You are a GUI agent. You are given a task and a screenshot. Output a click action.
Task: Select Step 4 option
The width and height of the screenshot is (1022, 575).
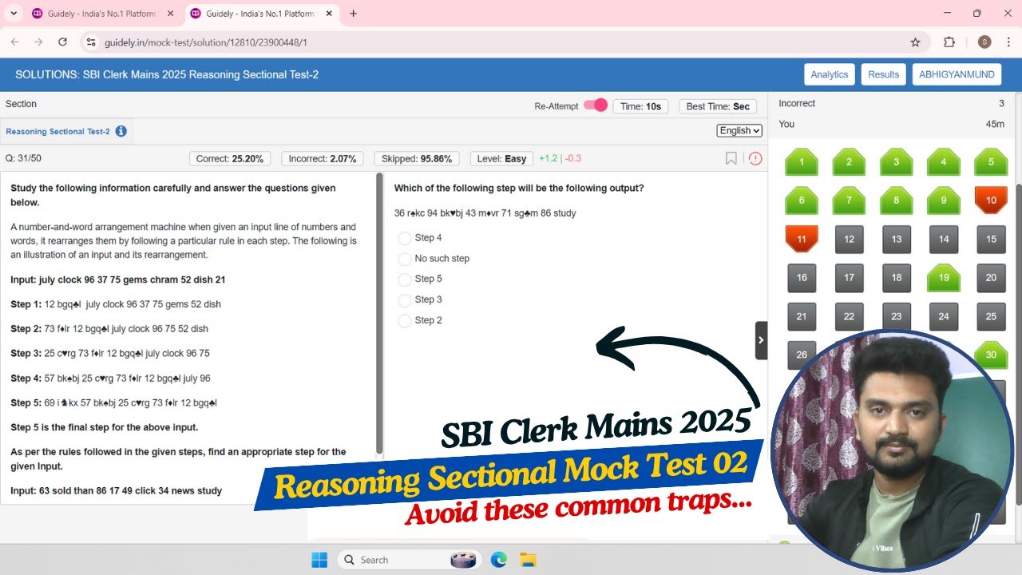(x=405, y=238)
